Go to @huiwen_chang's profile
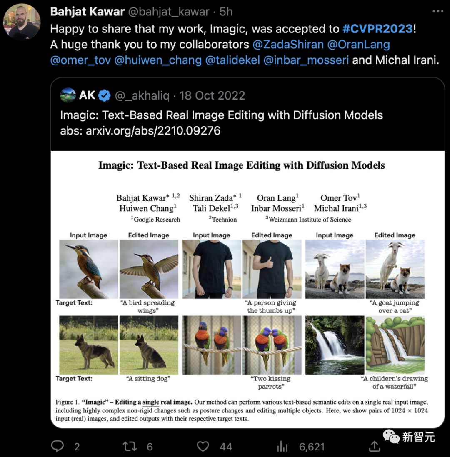 point(158,60)
